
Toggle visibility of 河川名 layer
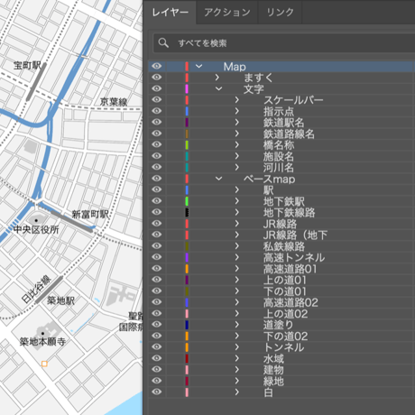pos(157,167)
